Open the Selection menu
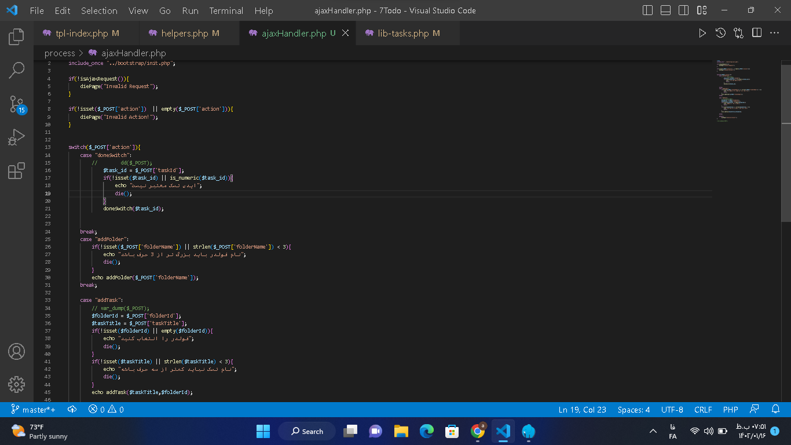Viewport: 791px width, 445px height. pyautogui.click(x=99, y=10)
